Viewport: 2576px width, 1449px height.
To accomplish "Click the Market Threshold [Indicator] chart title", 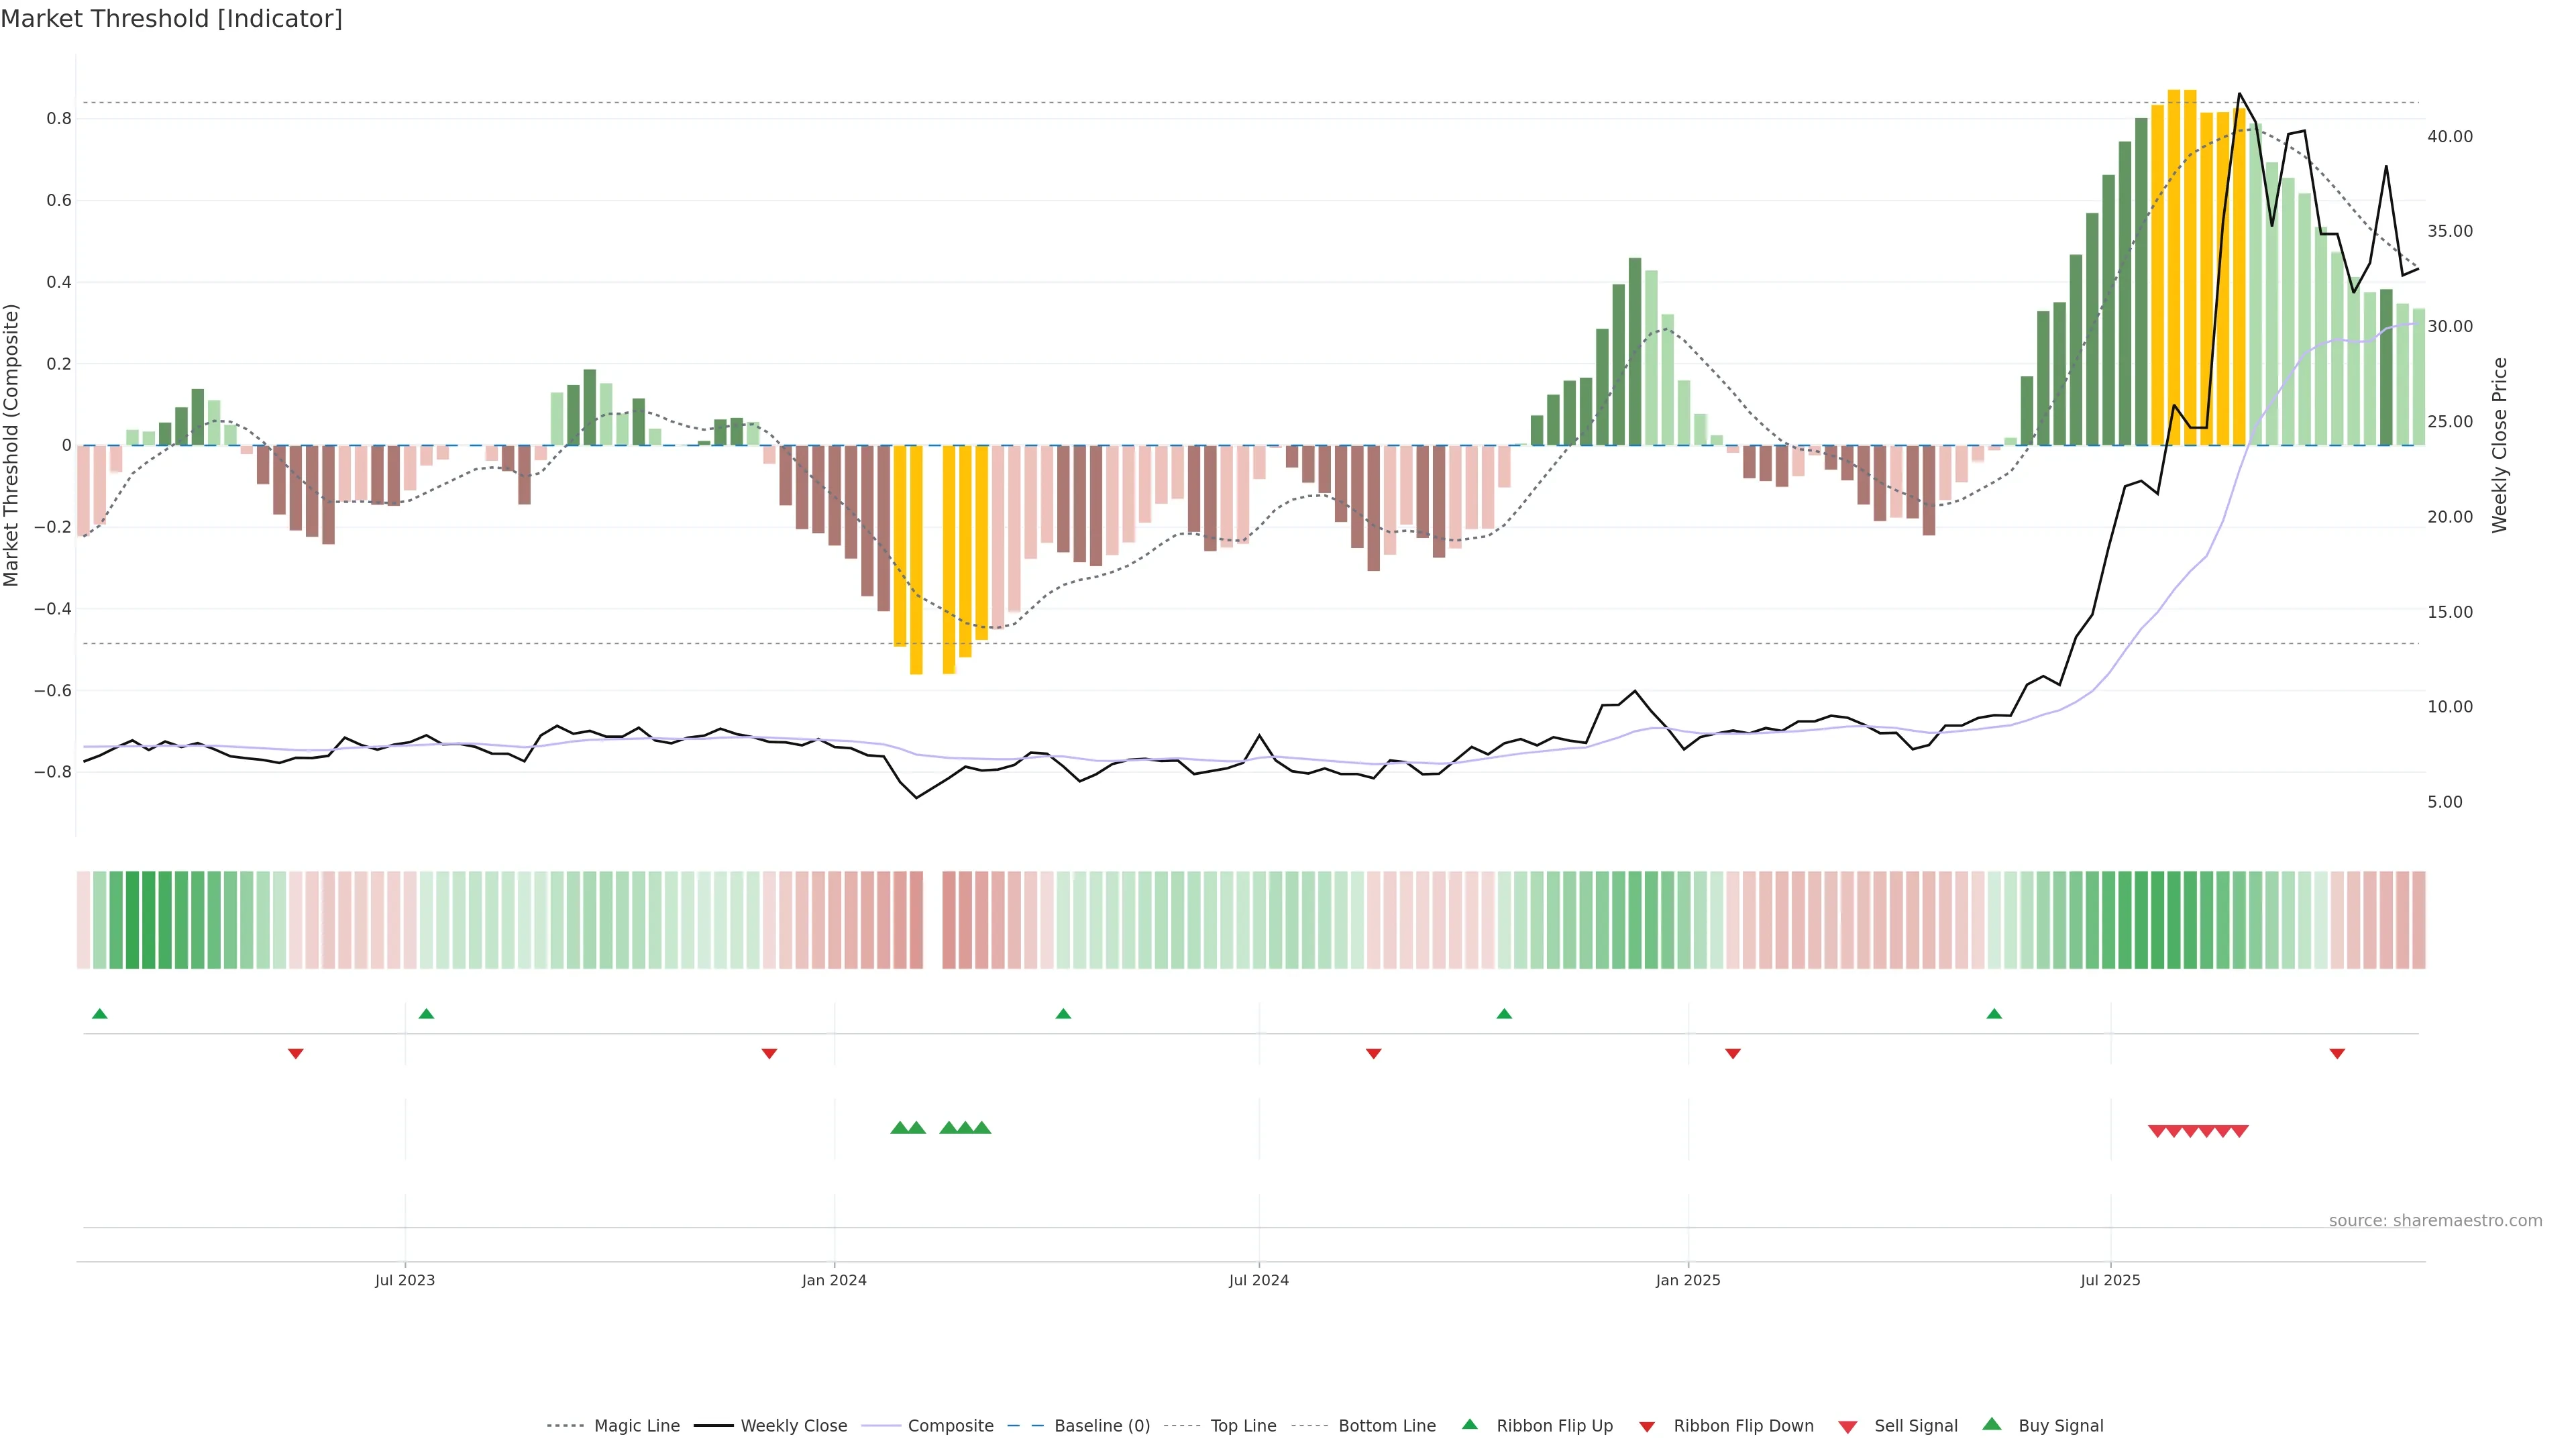I will [171, 19].
